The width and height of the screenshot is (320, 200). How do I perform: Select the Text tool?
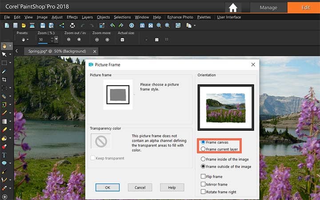pos(4,155)
